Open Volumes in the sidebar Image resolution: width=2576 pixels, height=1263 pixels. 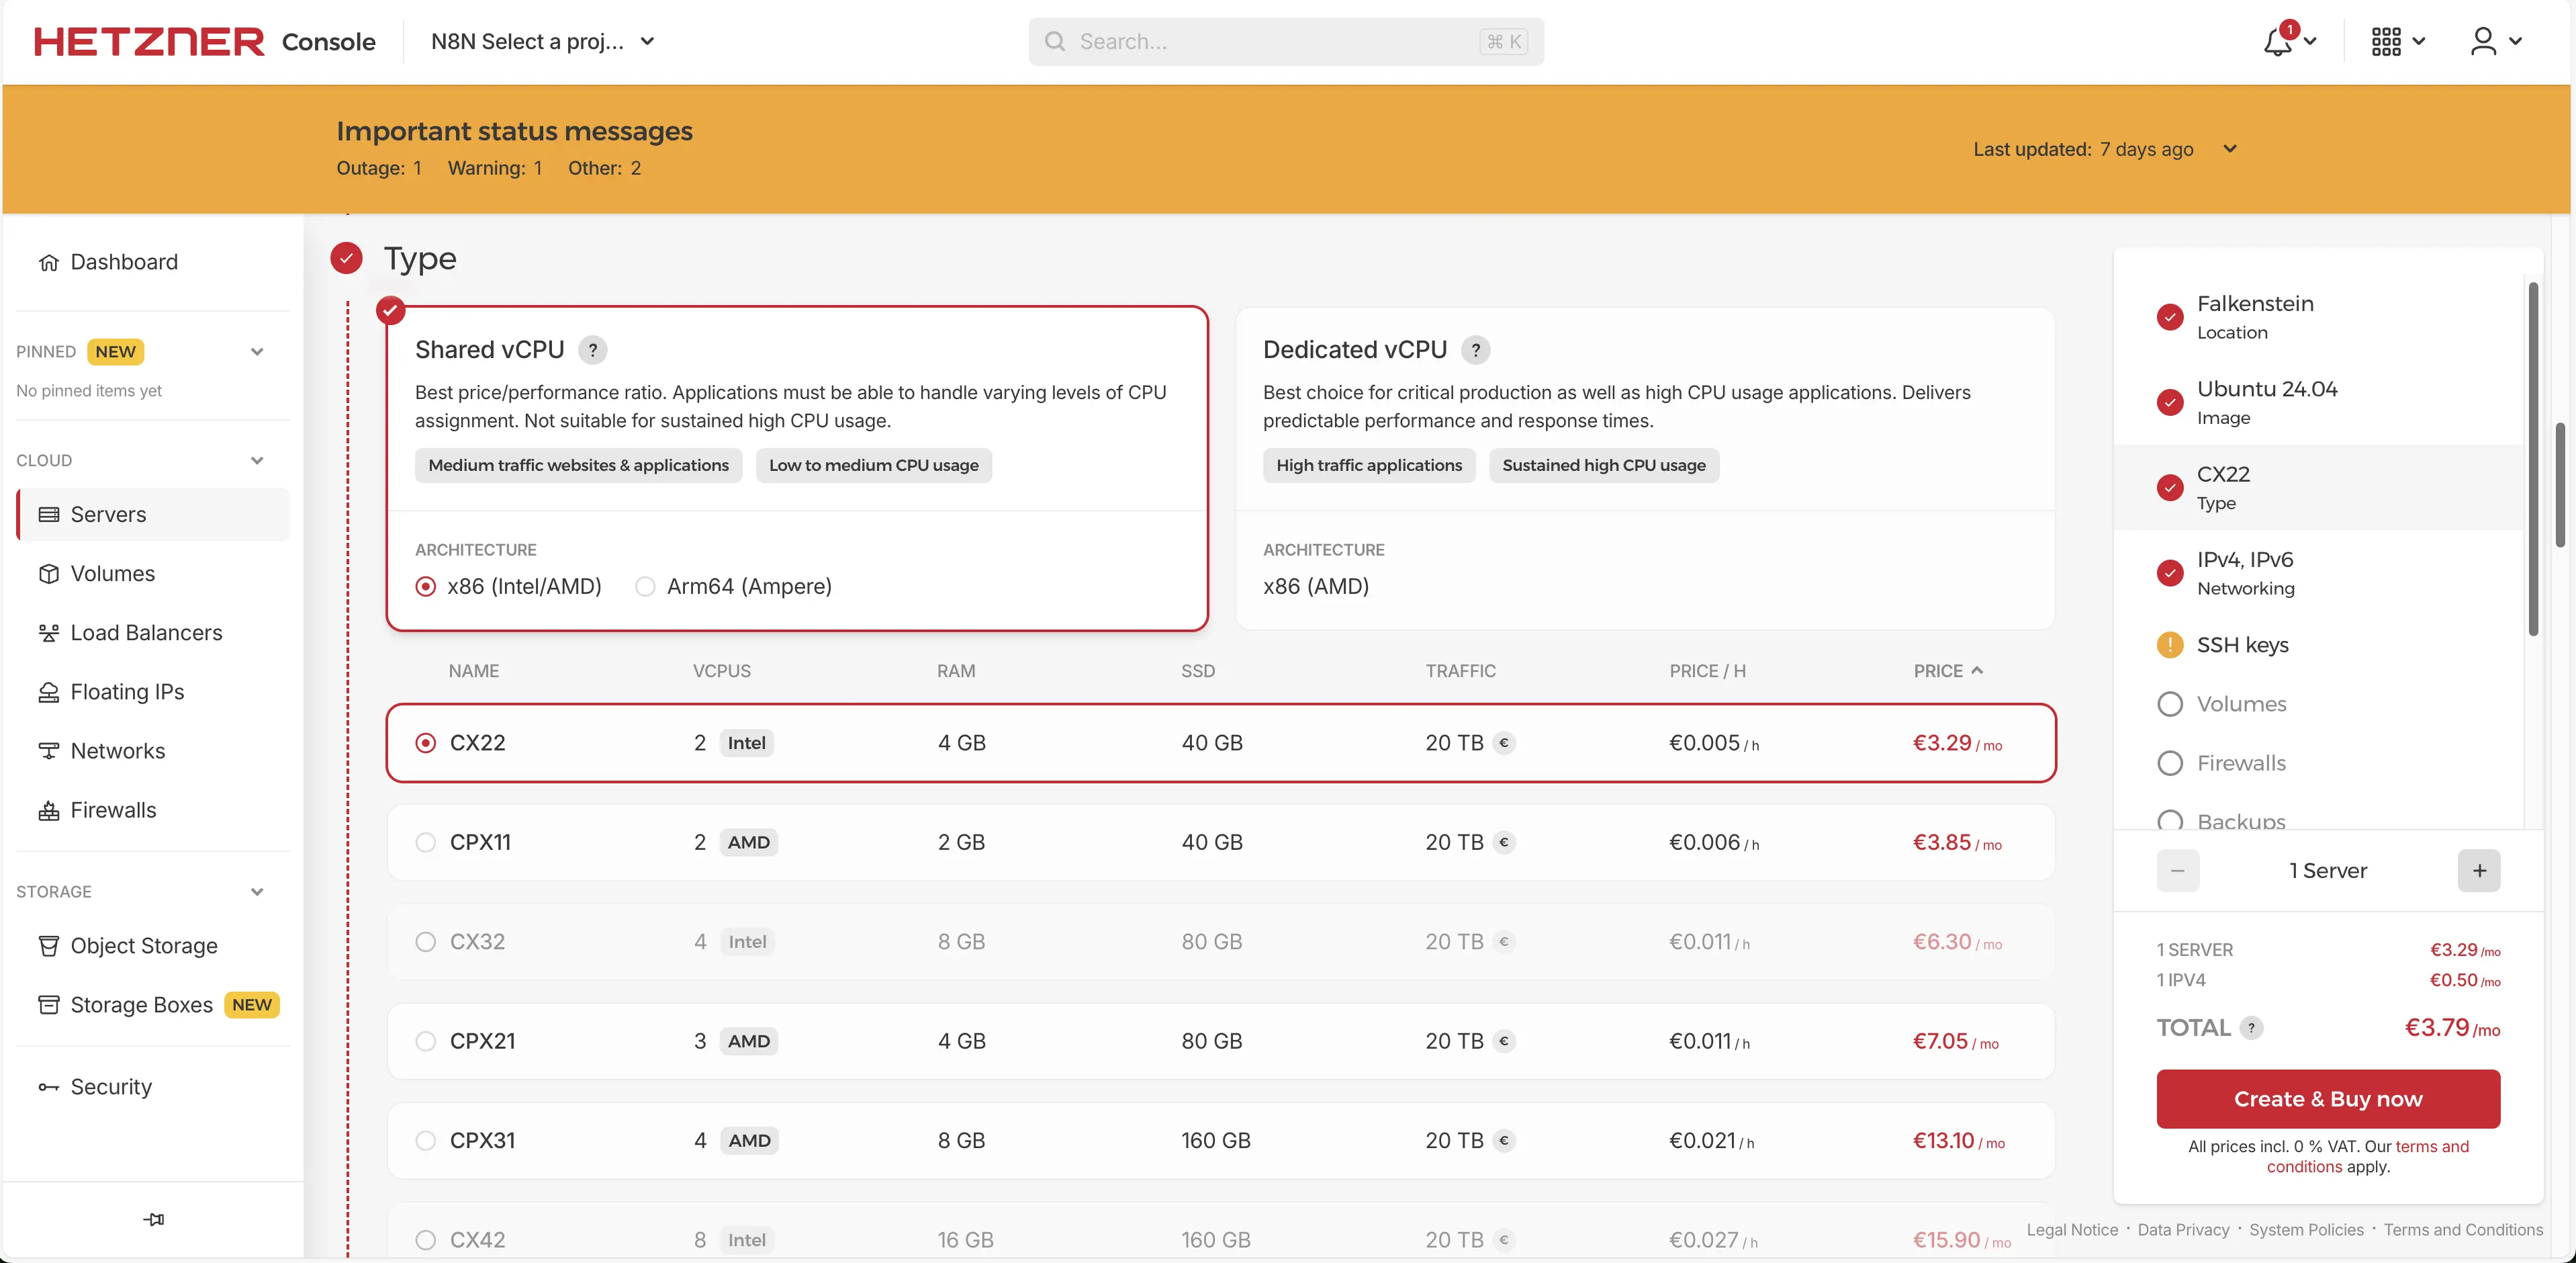112,574
